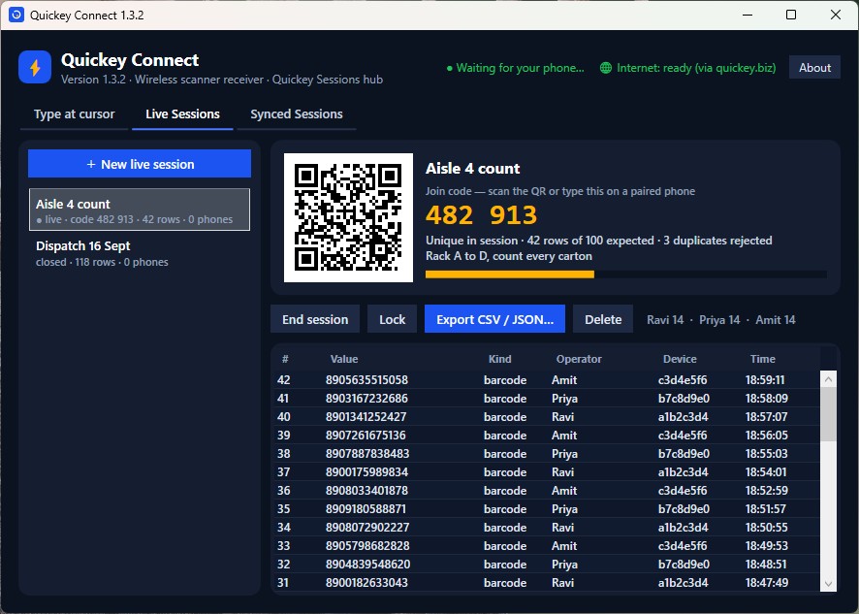Click the Amit 14 operator count
Viewport: 859px width, 614px height.
click(776, 319)
